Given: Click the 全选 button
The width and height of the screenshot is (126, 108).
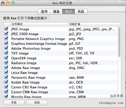Looking at the screenshot, I should [14, 102].
